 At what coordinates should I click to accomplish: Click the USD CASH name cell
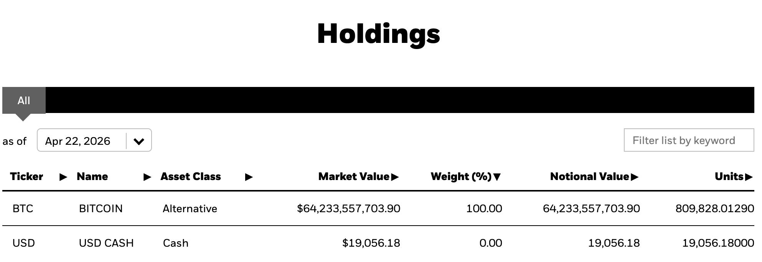coord(106,243)
